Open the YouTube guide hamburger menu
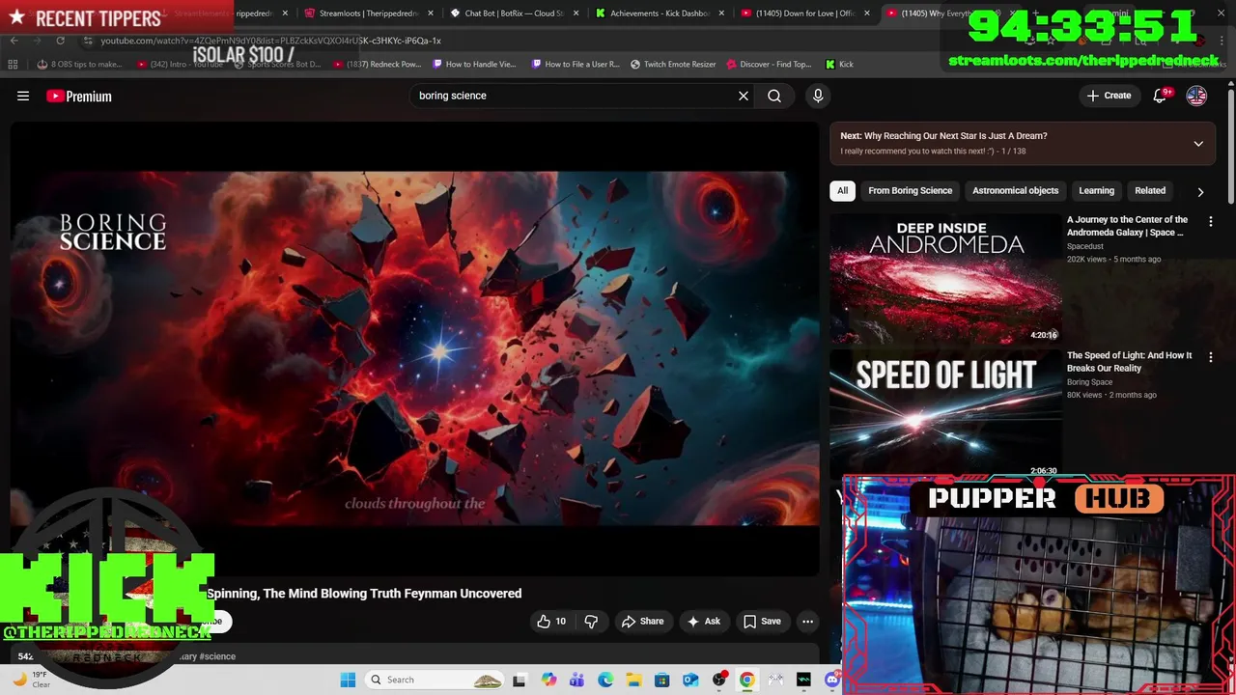Screen dimensions: 1236x695 pos(23,96)
